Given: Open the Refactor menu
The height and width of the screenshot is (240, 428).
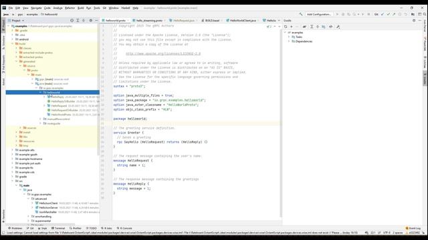Looking at the screenshot, I should tap(70, 8).
